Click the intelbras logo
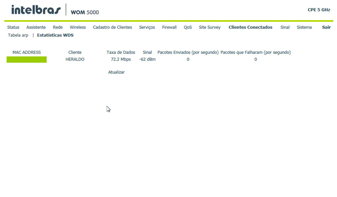 coord(36,10)
